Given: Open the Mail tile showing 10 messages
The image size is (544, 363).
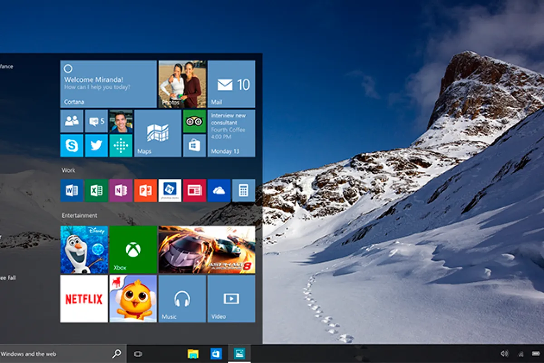Looking at the screenshot, I should (231, 84).
